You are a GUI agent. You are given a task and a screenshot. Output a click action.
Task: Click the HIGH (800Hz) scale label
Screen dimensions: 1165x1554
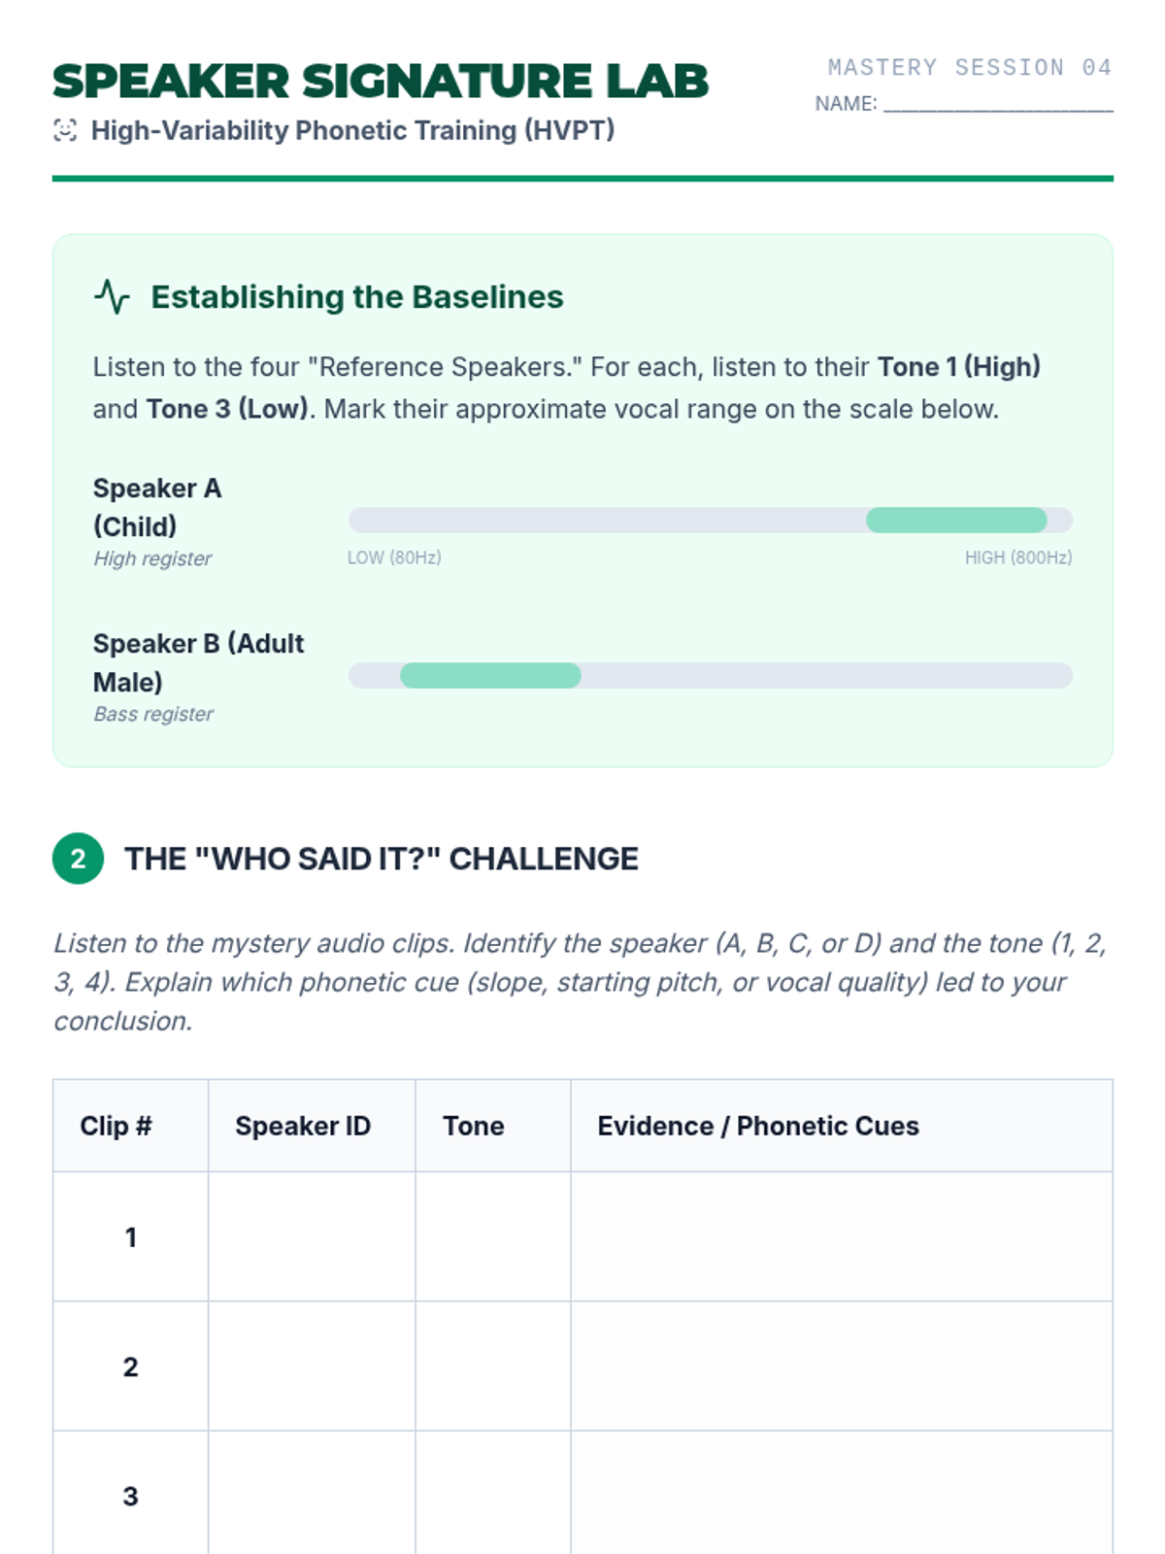[x=1017, y=557]
